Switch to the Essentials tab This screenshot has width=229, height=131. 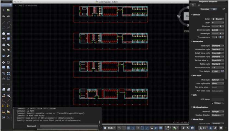205,9
